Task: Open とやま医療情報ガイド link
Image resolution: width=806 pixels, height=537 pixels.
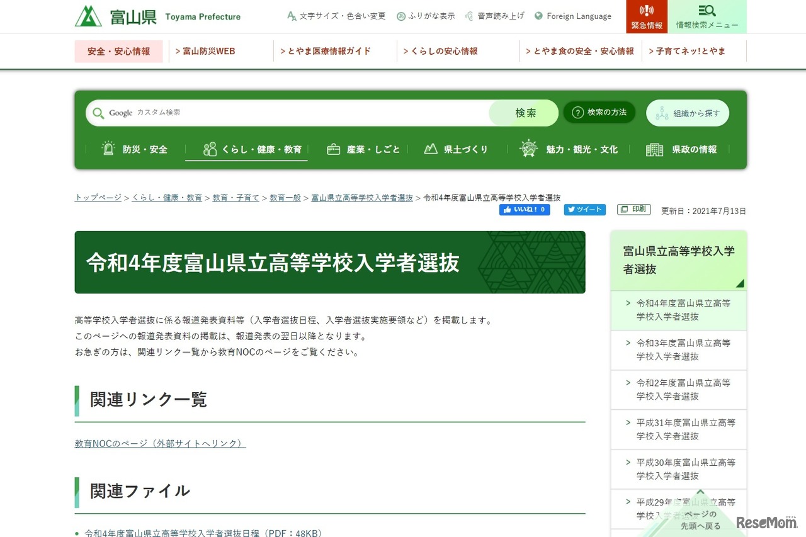Action: point(326,51)
